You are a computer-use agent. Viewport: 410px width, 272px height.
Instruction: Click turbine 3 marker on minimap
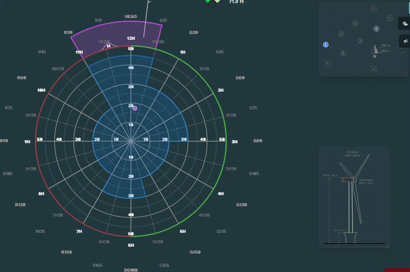click(341, 34)
